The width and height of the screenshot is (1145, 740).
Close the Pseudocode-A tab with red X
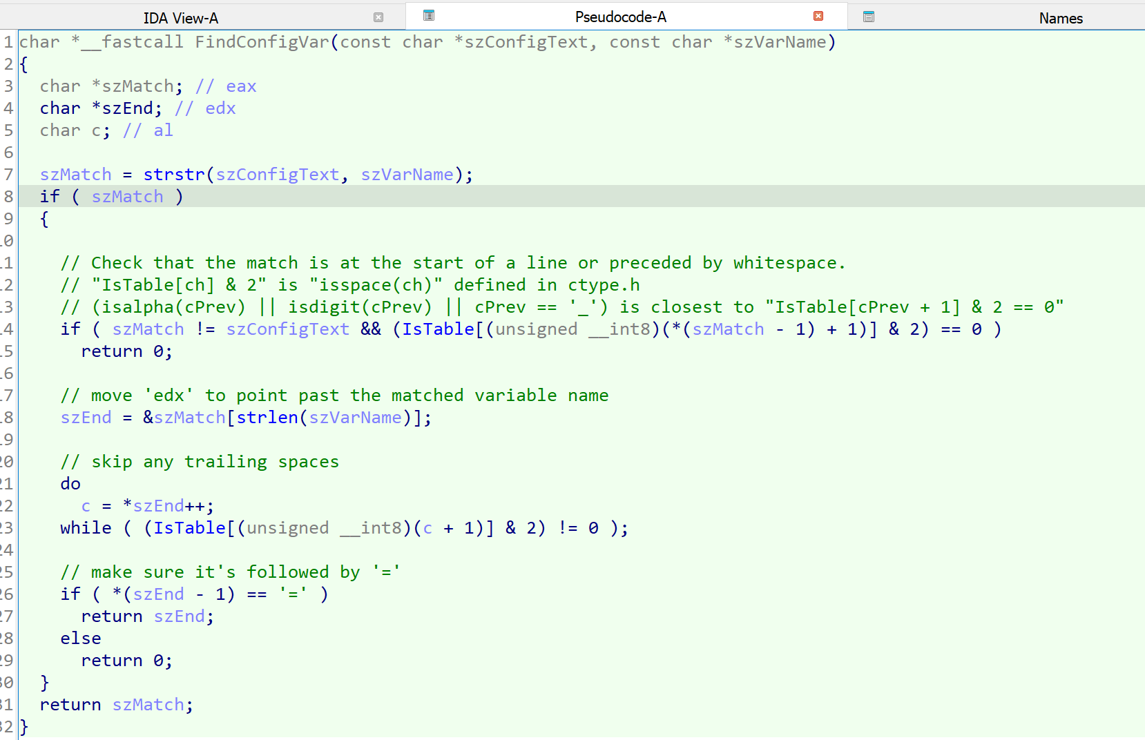818,16
